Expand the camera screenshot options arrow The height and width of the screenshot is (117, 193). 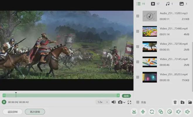125,102
